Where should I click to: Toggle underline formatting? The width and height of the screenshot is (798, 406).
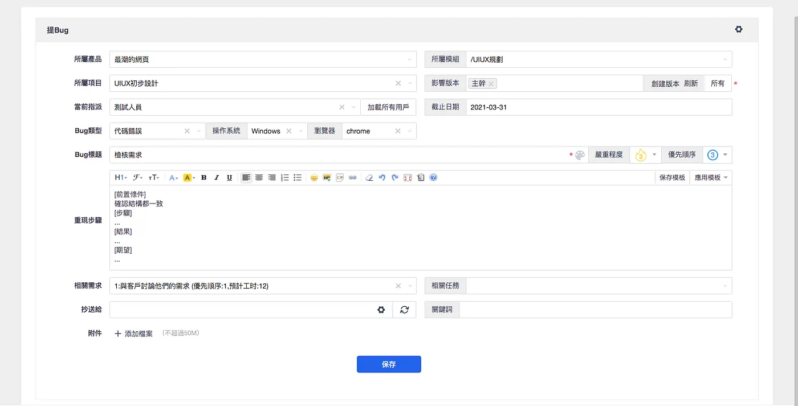229,178
